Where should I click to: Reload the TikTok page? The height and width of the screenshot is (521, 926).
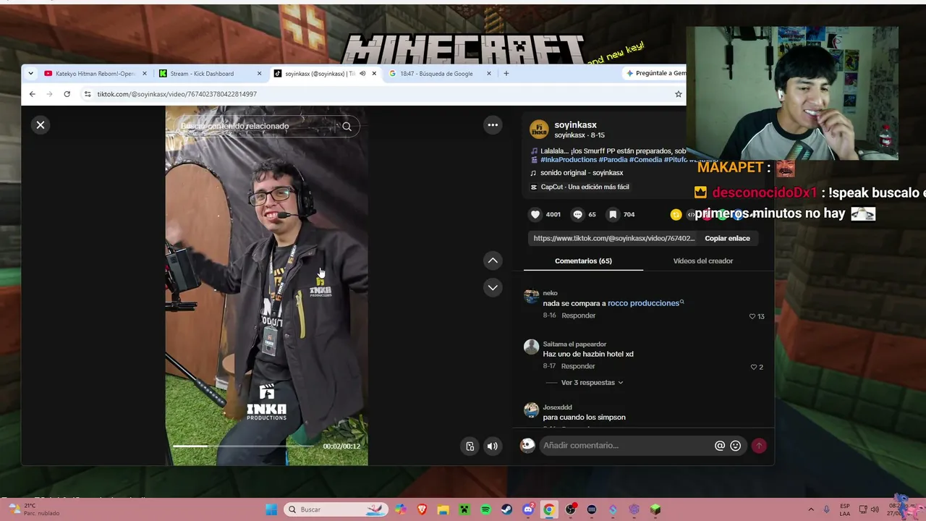(x=67, y=94)
